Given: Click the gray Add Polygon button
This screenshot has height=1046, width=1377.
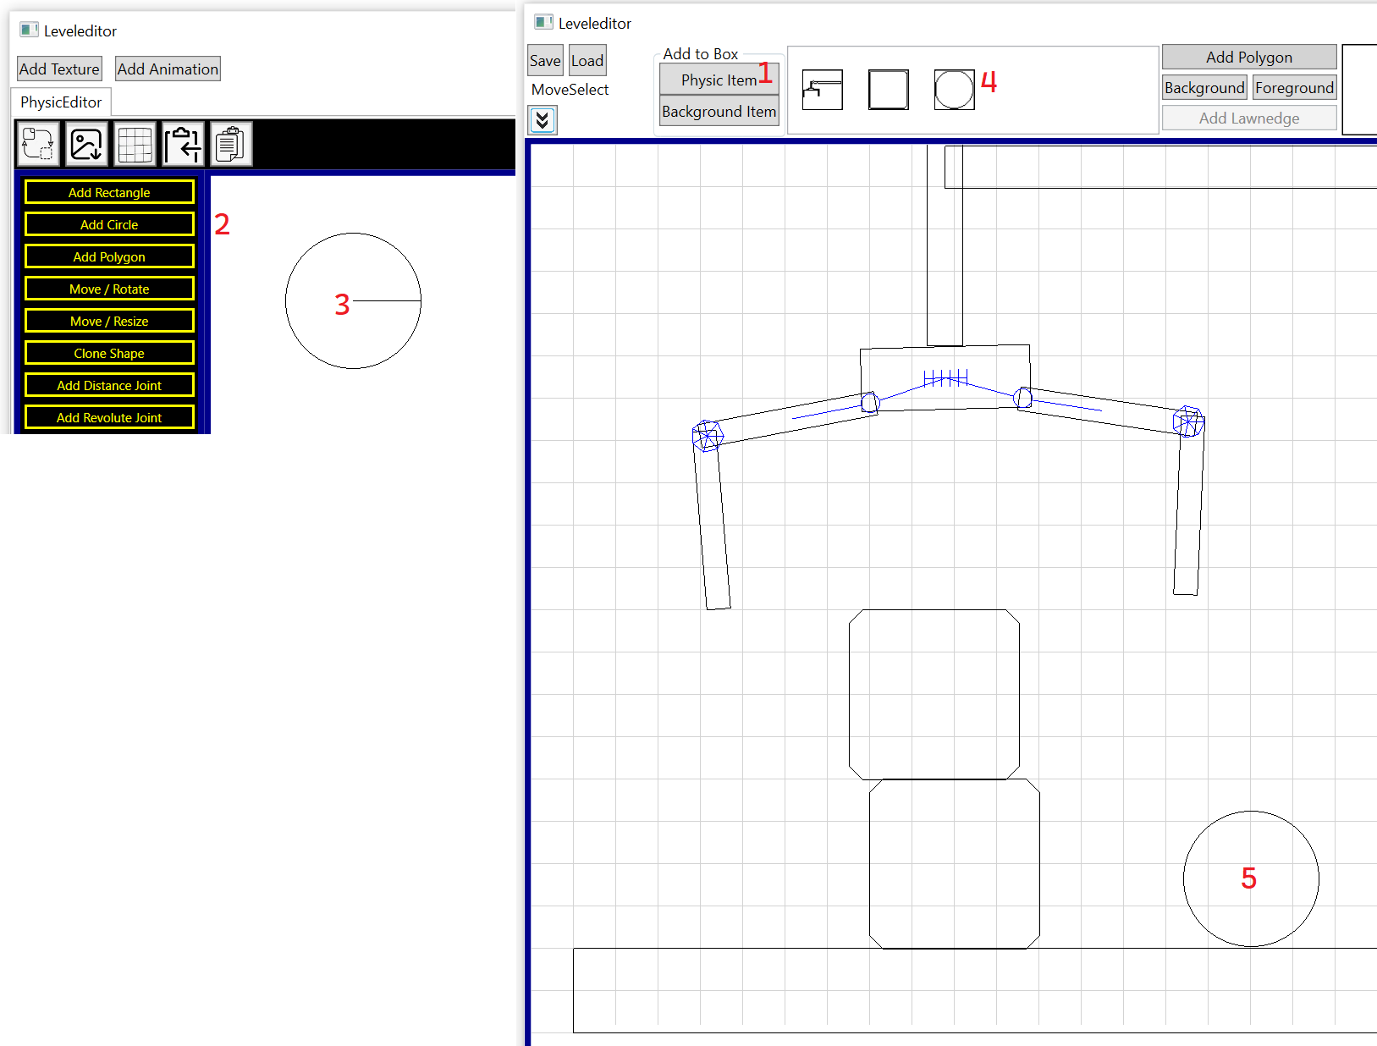Looking at the screenshot, I should pyautogui.click(x=1249, y=57).
